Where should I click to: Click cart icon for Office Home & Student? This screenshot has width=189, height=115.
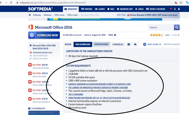click(30, 82)
